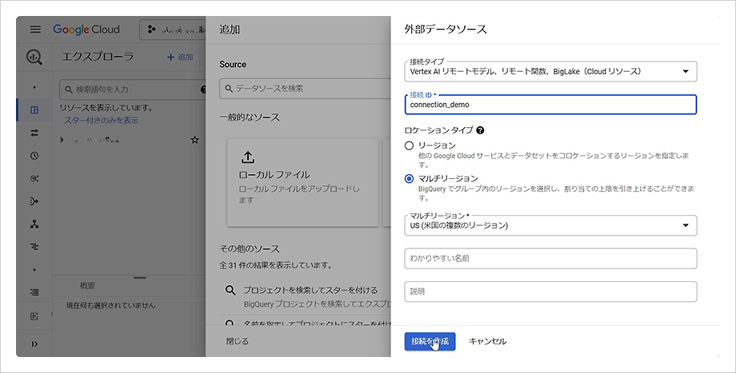This screenshot has height=373, width=736.
Task: Click the Add button in Explorer
Action: pos(180,57)
